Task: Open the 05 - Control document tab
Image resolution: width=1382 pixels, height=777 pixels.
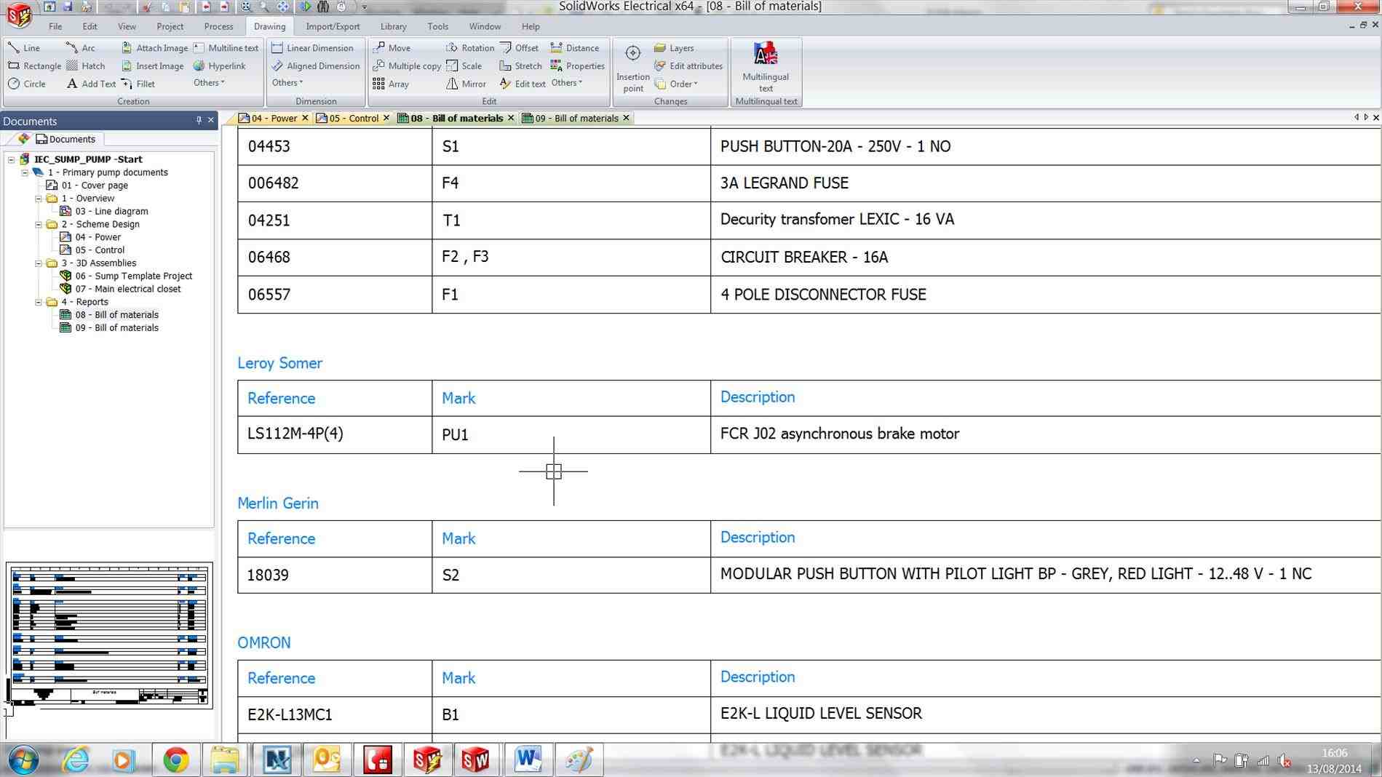Action: click(354, 118)
